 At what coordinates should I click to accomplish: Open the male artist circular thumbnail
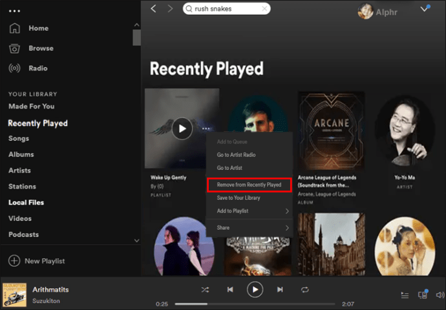pos(258,114)
